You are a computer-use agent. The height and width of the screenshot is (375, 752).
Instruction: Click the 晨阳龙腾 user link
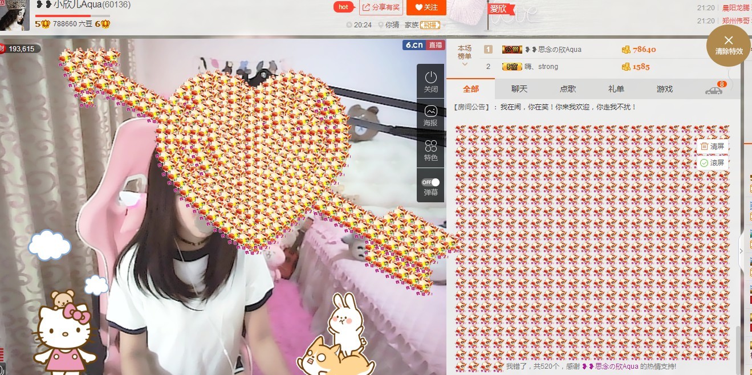click(737, 8)
